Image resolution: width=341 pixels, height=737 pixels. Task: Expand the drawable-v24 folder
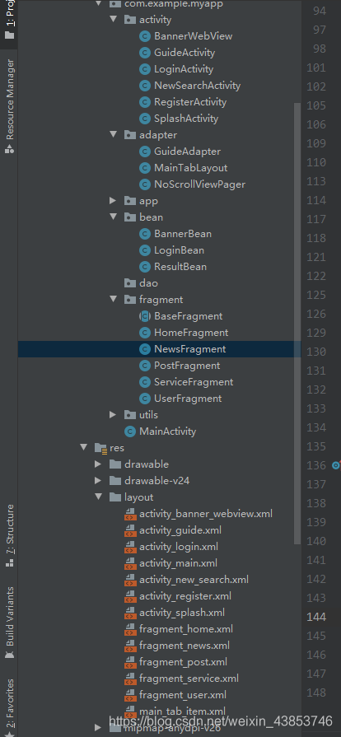pyautogui.click(x=98, y=480)
